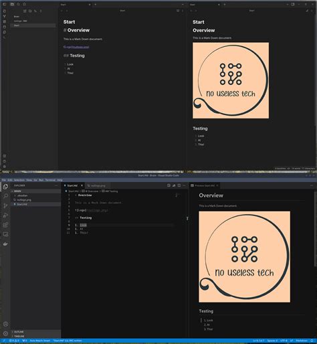Open VS Code Source Control icon
Viewport: 317px width, 344px height.
click(x=5, y=205)
